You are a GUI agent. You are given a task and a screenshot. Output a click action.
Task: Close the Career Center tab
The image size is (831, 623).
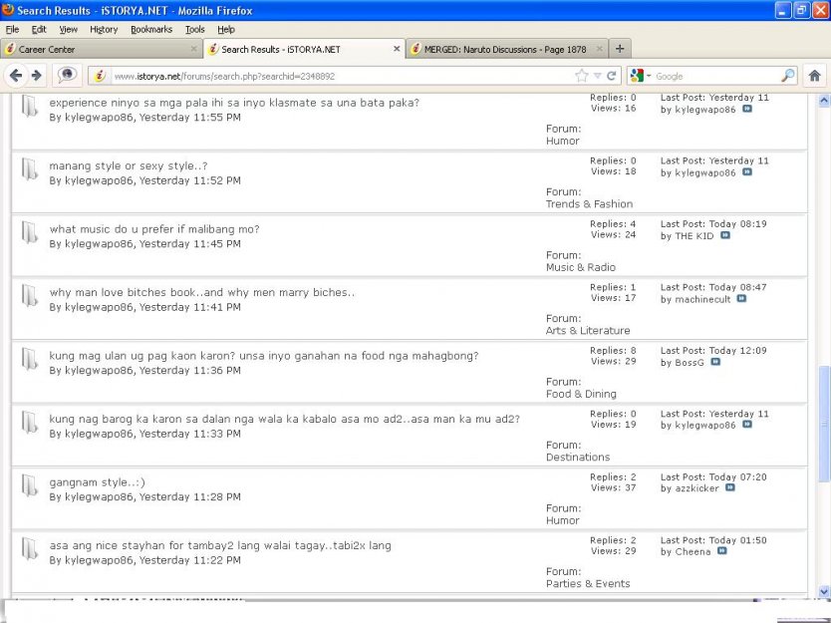pos(193,49)
